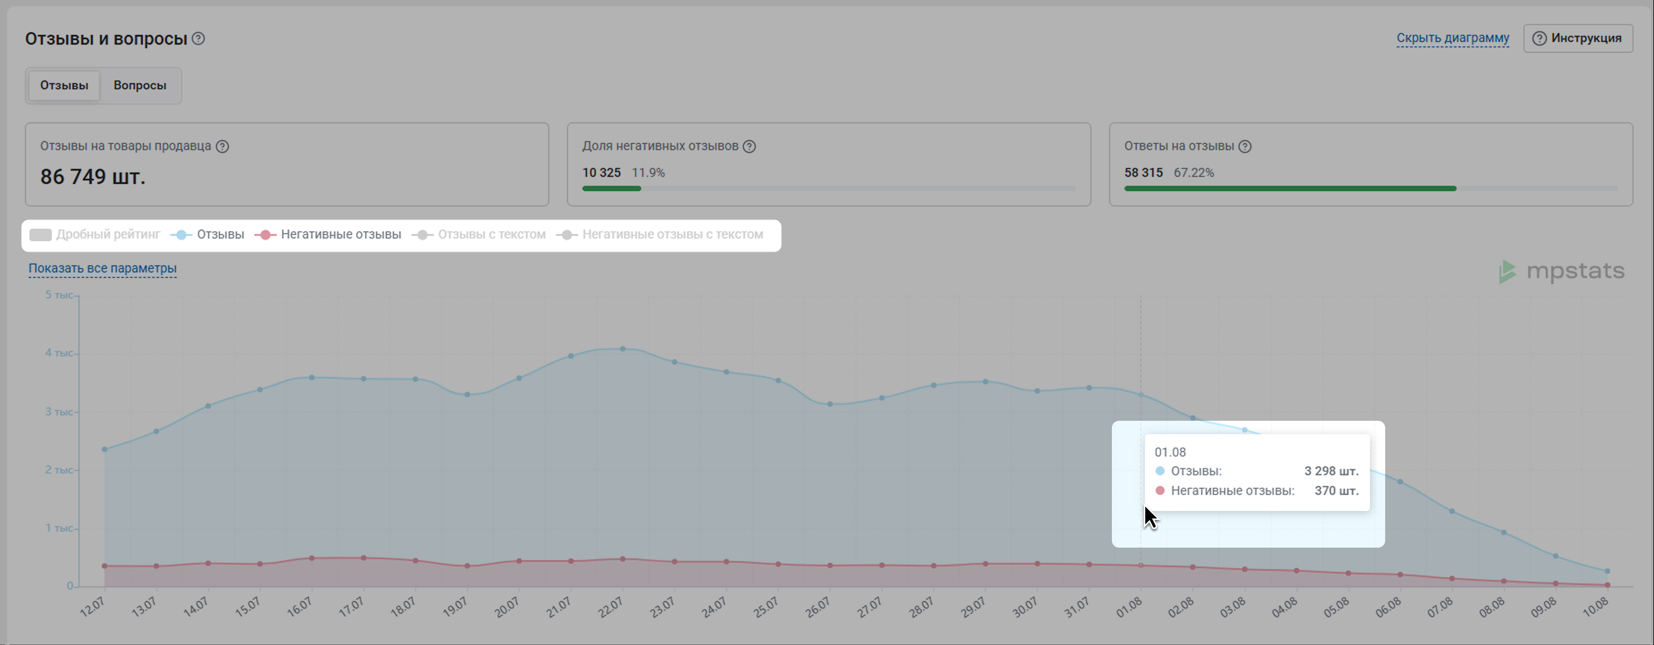
Task: Click help icon beside Доля негативных отзывов
Action: (x=749, y=147)
